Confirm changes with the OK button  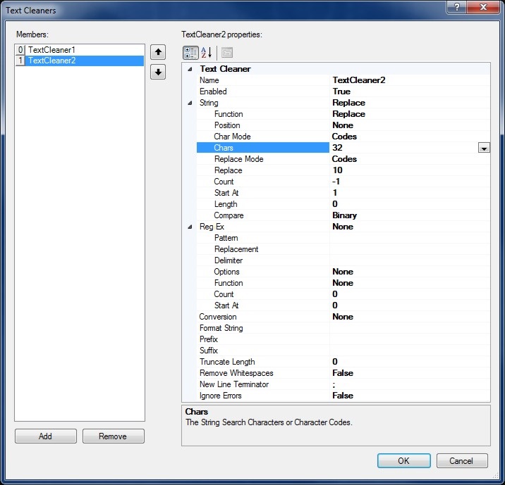point(403,461)
